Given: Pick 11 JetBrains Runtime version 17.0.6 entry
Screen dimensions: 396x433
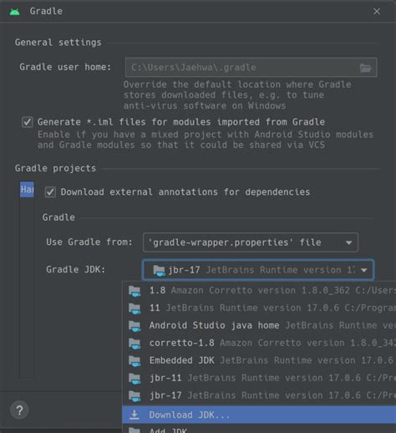Looking at the screenshot, I should (259, 308).
